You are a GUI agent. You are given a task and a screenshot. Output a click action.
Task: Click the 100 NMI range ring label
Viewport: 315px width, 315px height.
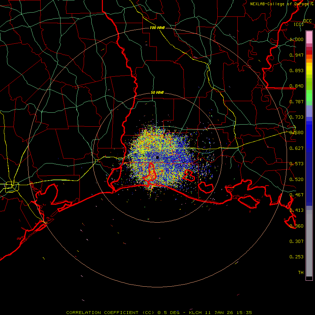[x=157, y=28]
